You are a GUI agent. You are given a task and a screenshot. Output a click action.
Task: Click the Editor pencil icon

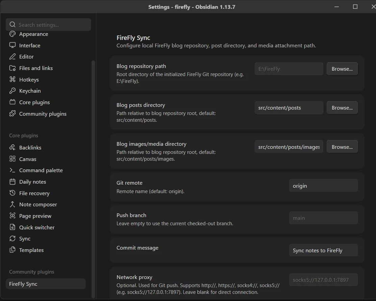pyautogui.click(x=12, y=56)
